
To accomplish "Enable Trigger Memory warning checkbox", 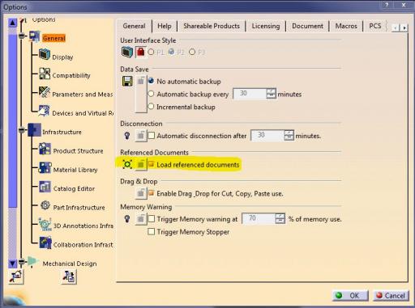I will [152, 219].
